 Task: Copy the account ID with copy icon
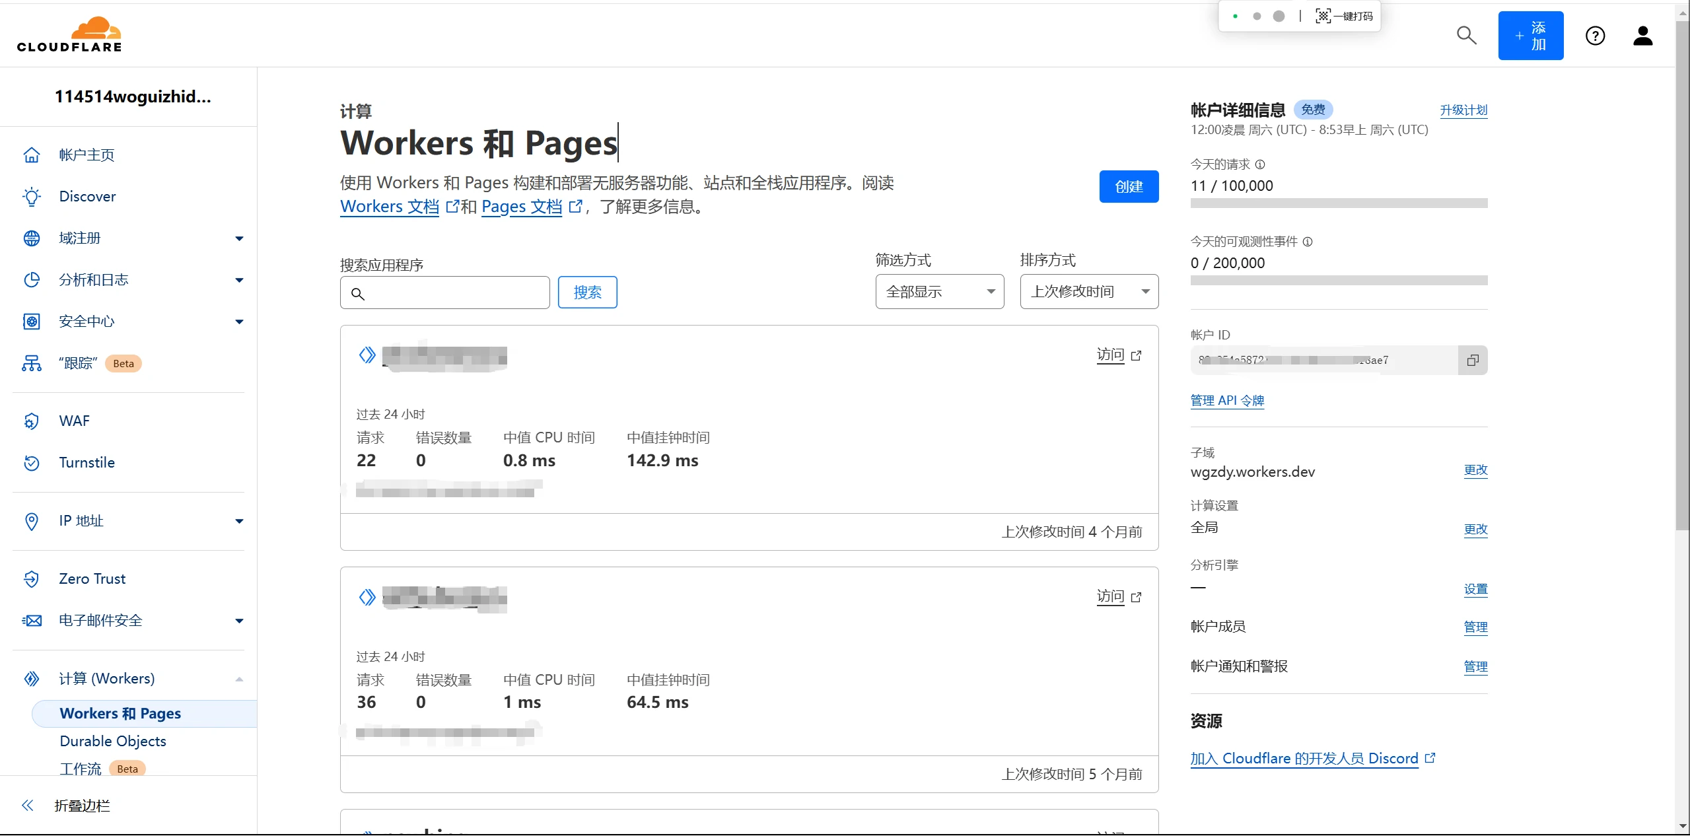(1472, 361)
